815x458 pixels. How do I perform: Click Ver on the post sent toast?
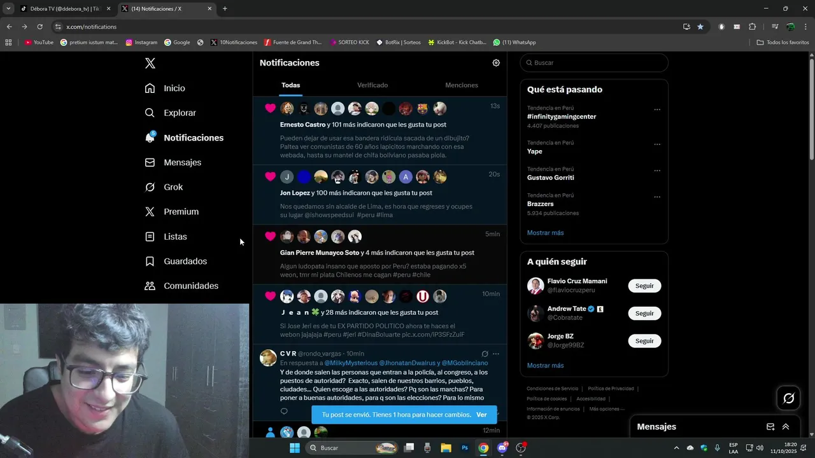[481, 415]
